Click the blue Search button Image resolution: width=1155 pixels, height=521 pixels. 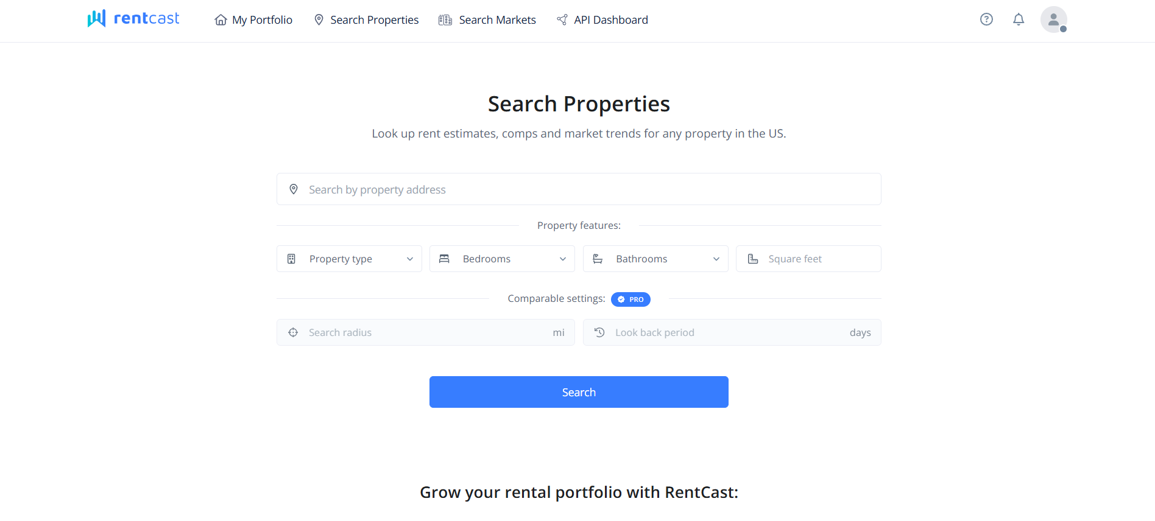pos(578,391)
